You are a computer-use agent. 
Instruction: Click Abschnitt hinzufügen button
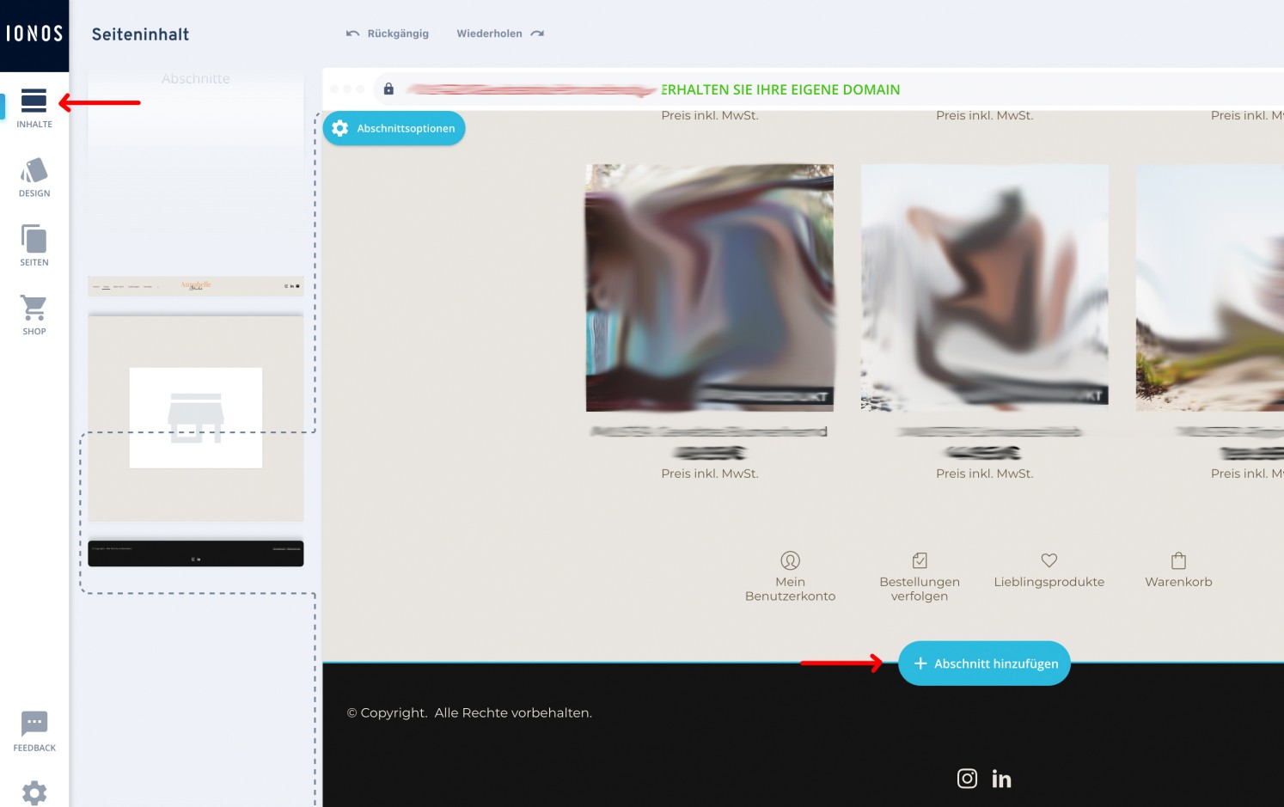point(984,663)
